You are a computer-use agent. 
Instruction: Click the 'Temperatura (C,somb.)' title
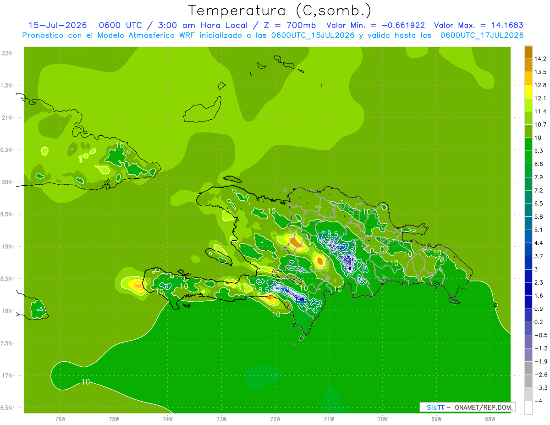(x=280, y=11)
